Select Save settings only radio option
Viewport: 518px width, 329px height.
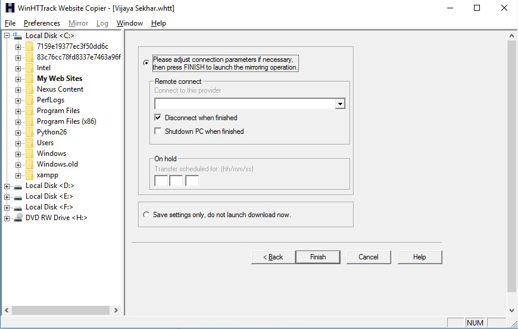click(146, 215)
